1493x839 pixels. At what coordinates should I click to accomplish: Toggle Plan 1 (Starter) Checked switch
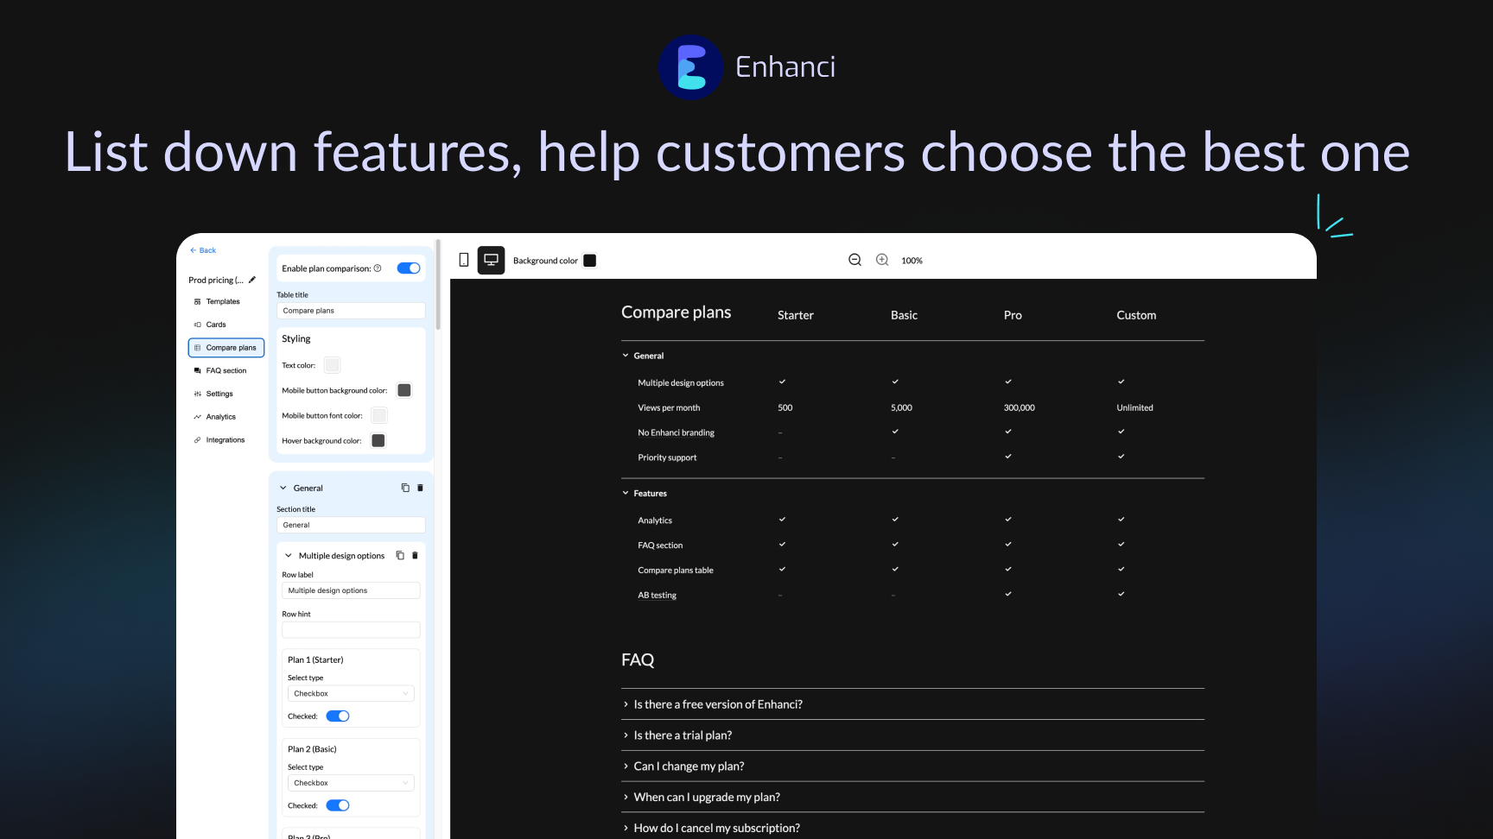[x=338, y=716]
